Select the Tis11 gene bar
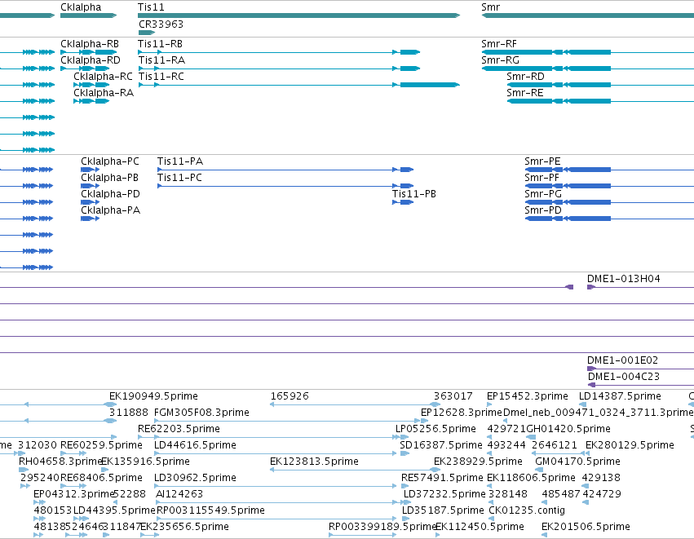Viewport: 694px width, 539px height. (298, 15)
